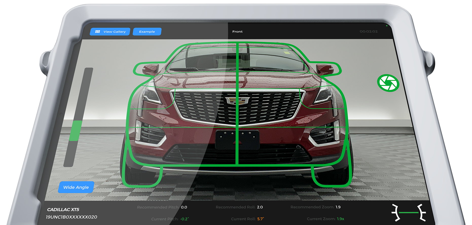Switch to Wide Angle mode
Image resolution: width=472 pixels, height=225 pixels.
(76, 187)
